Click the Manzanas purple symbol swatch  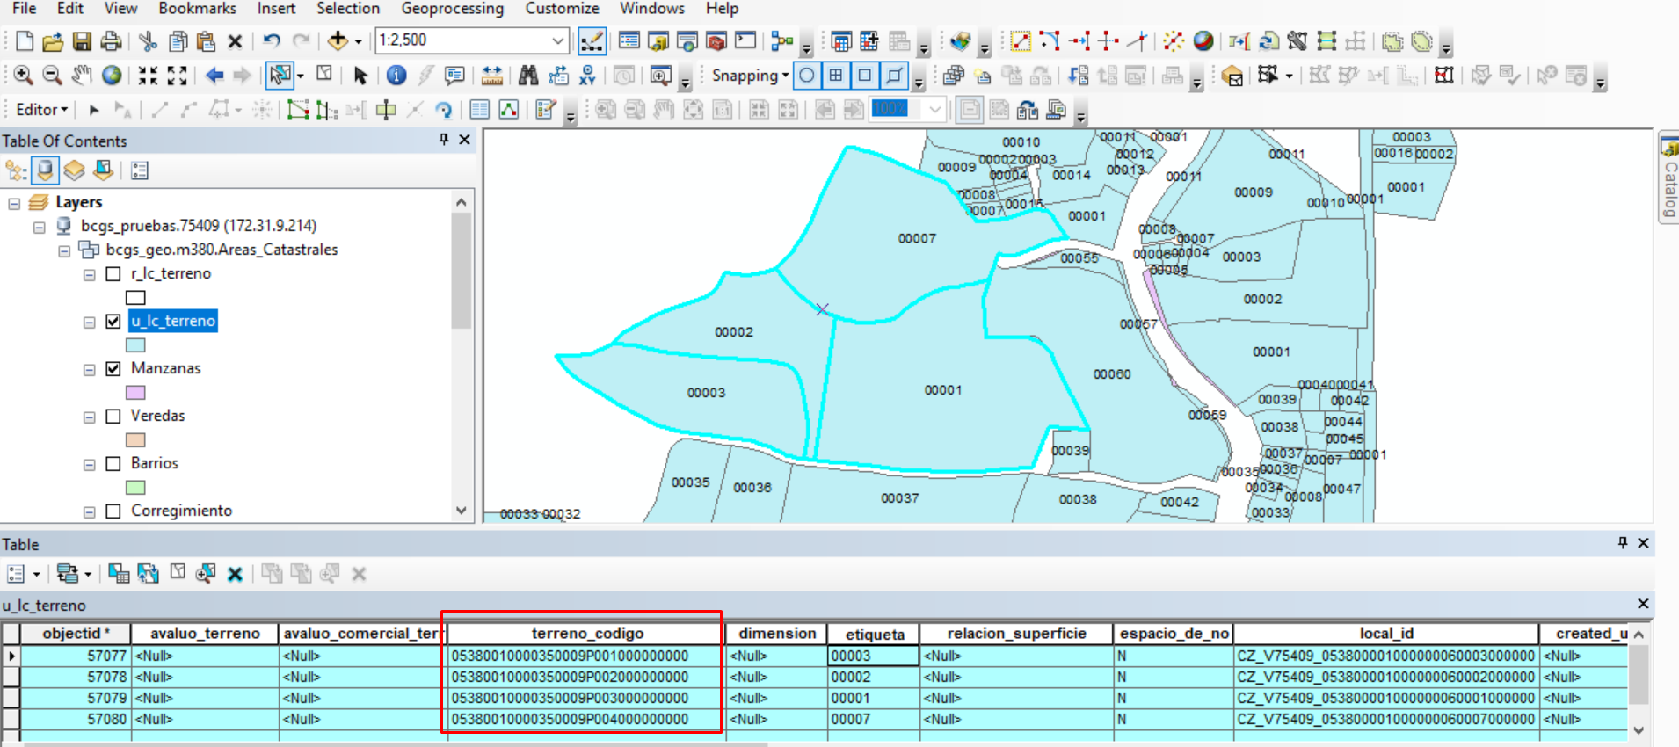click(x=135, y=393)
